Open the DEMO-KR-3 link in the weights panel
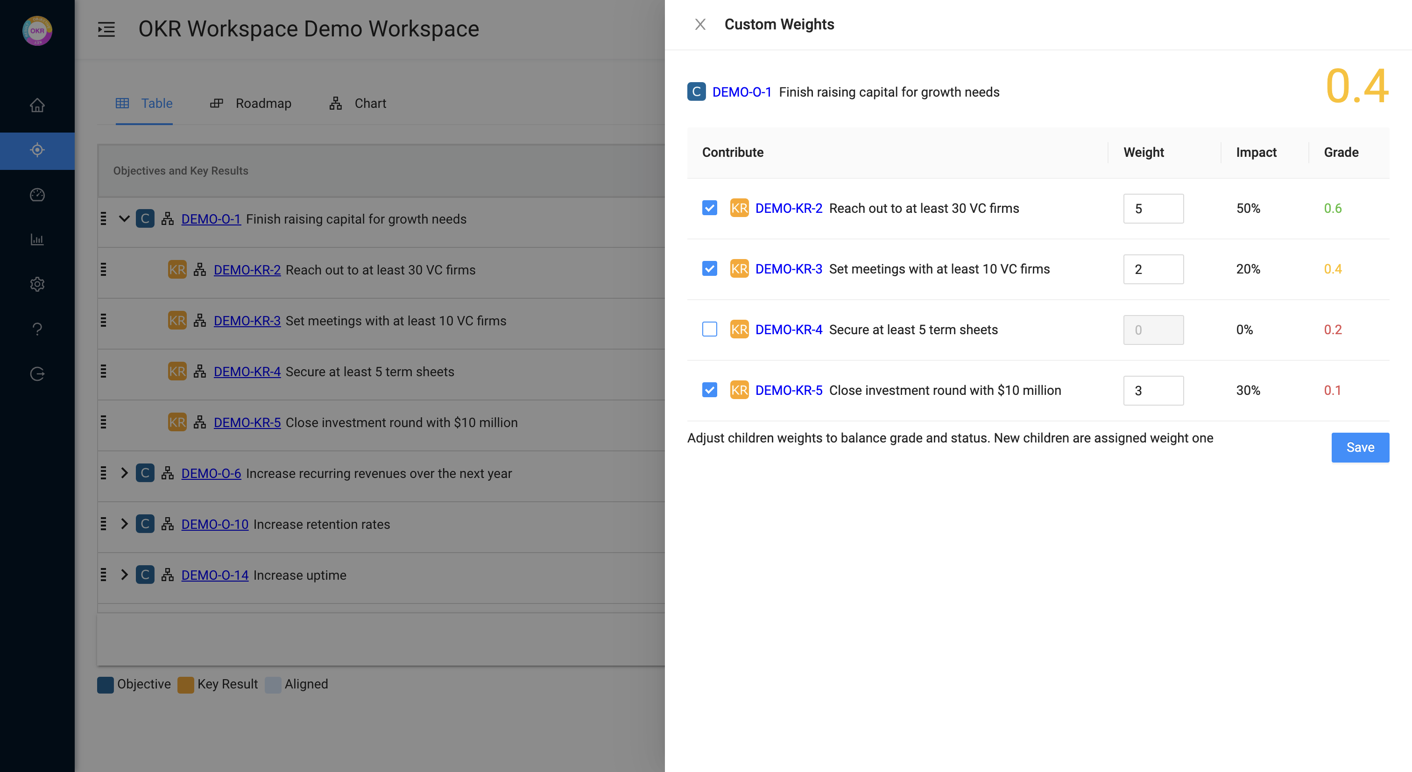This screenshot has width=1412, height=772. 788,269
